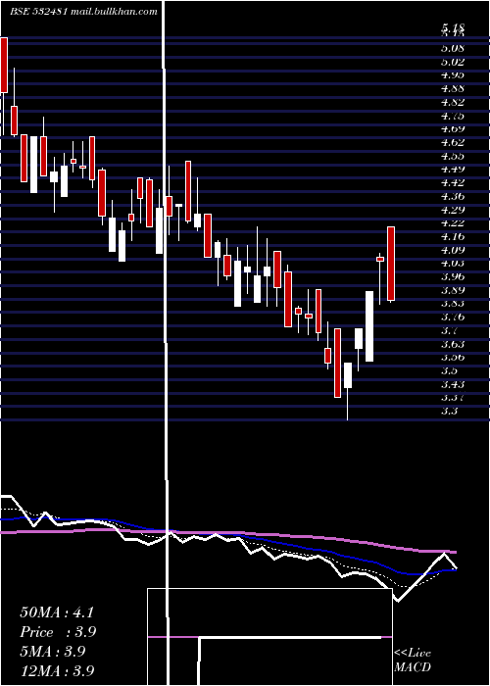The image size is (490, 686).
Task: Click the 4.55 price axis label
Action: click(x=453, y=156)
